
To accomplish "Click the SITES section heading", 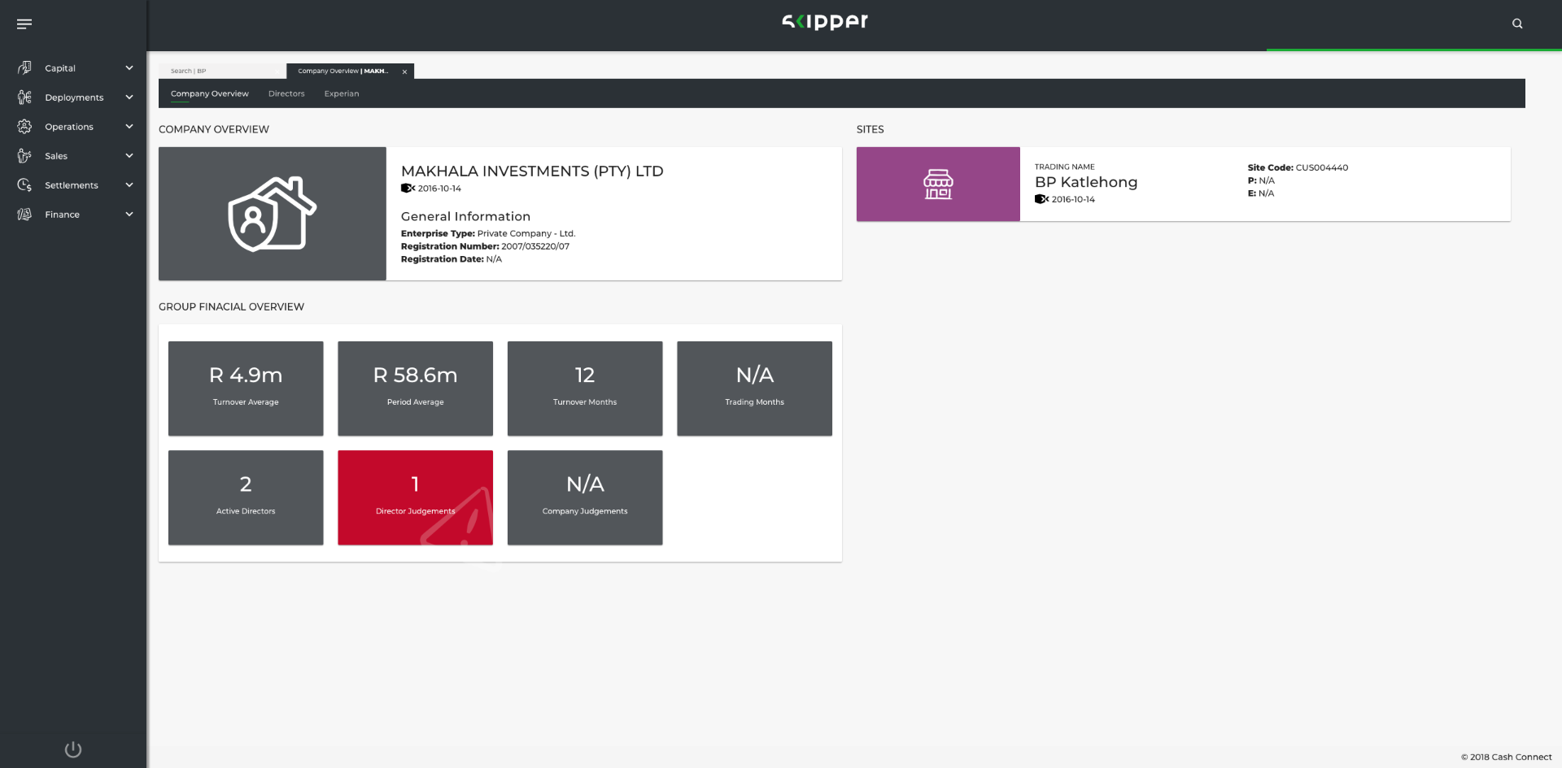I will 870,129.
